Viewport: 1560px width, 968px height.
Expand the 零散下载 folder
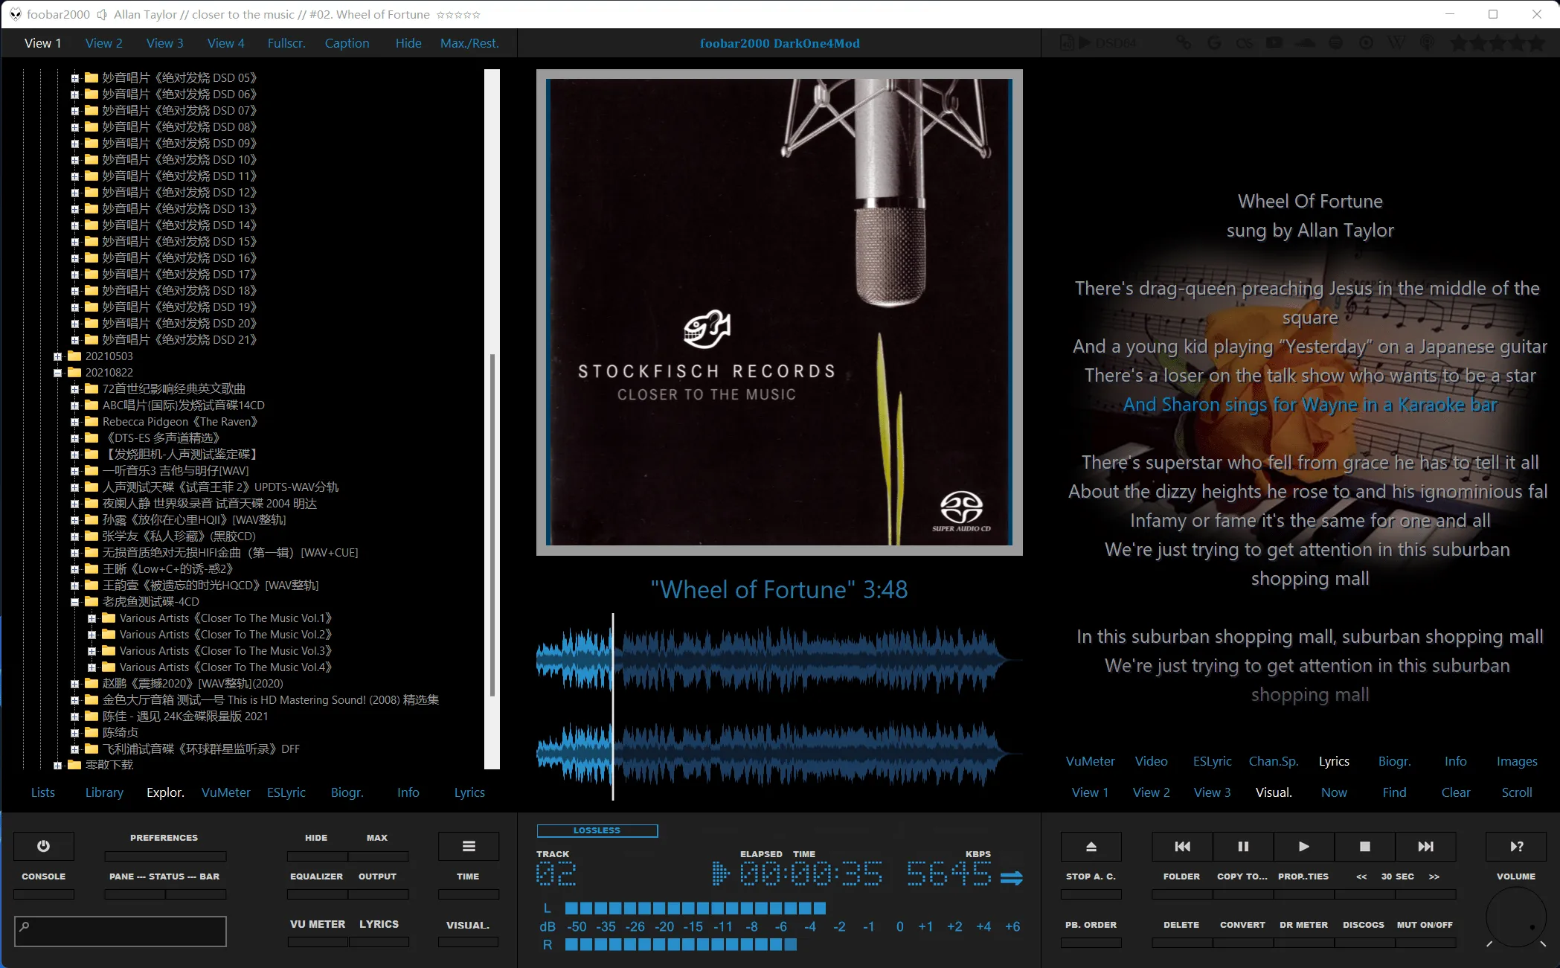click(57, 765)
